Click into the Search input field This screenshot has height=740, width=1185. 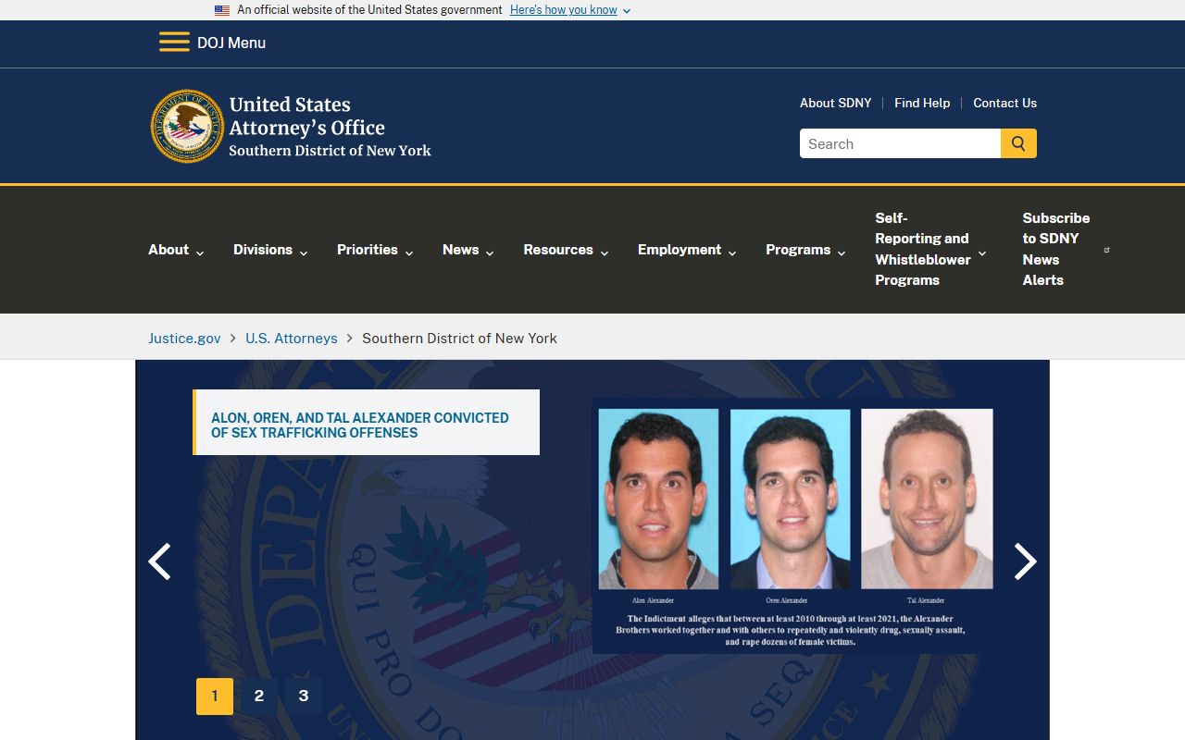[900, 143]
